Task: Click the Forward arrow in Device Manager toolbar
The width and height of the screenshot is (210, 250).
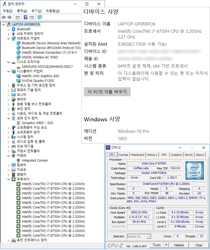Action: 10,17
